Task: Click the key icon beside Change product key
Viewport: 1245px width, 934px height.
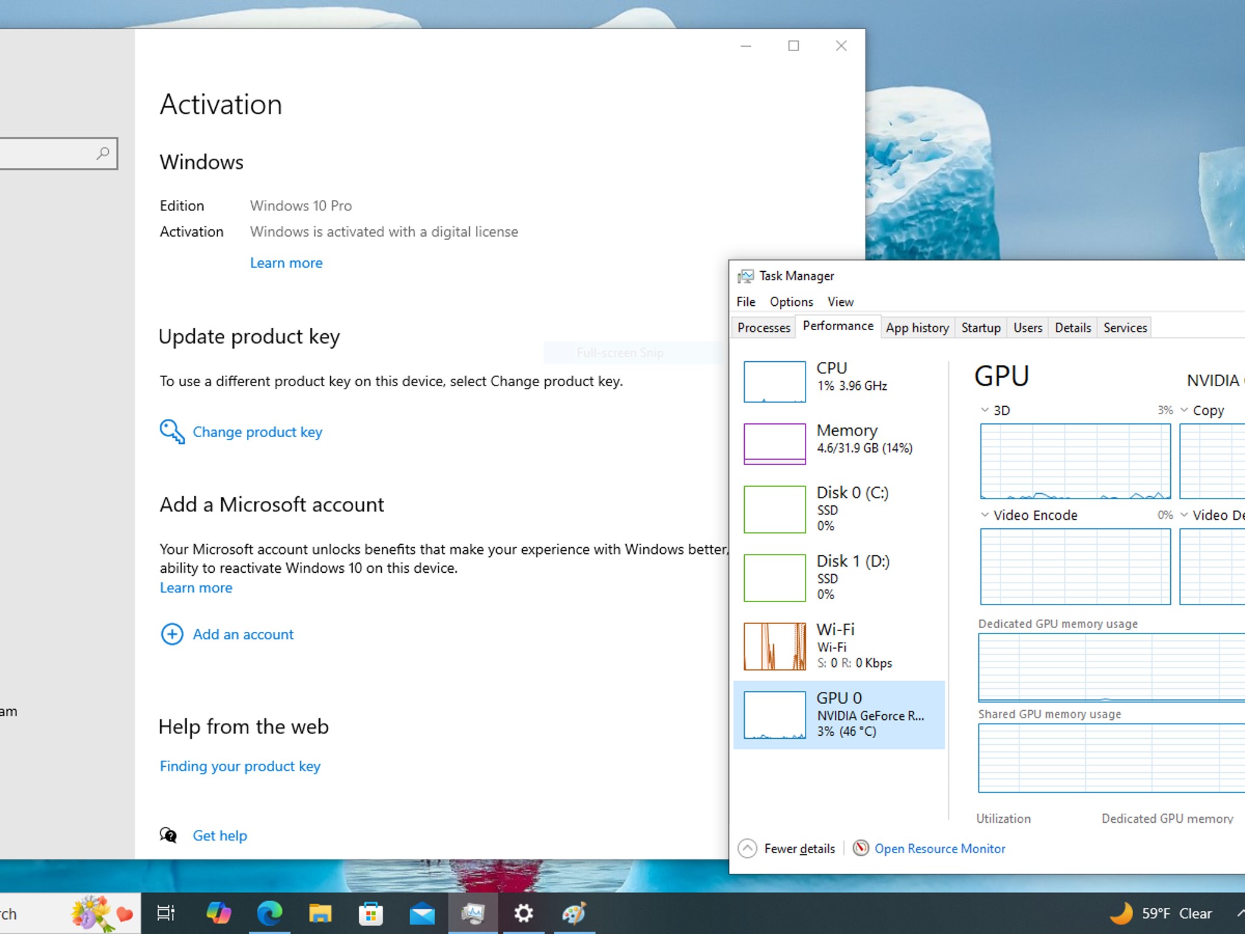Action: click(x=172, y=432)
